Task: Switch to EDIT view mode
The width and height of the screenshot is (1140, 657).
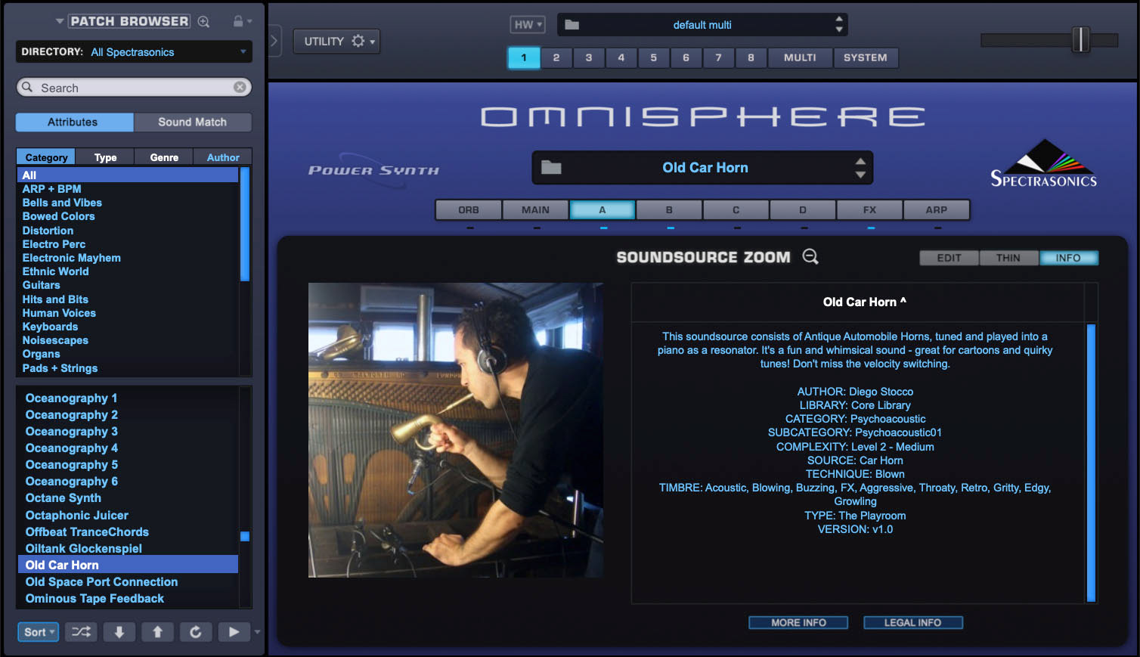Action: pyautogui.click(x=949, y=258)
